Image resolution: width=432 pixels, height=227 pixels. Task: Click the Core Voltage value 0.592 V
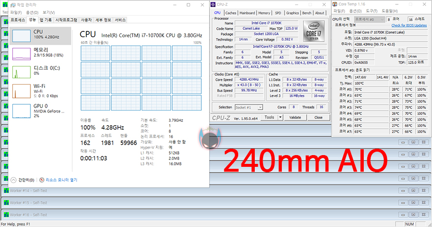[x=287, y=40]
